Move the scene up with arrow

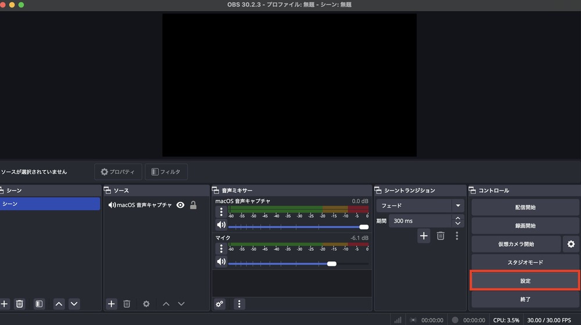click(x=59, y=304)
